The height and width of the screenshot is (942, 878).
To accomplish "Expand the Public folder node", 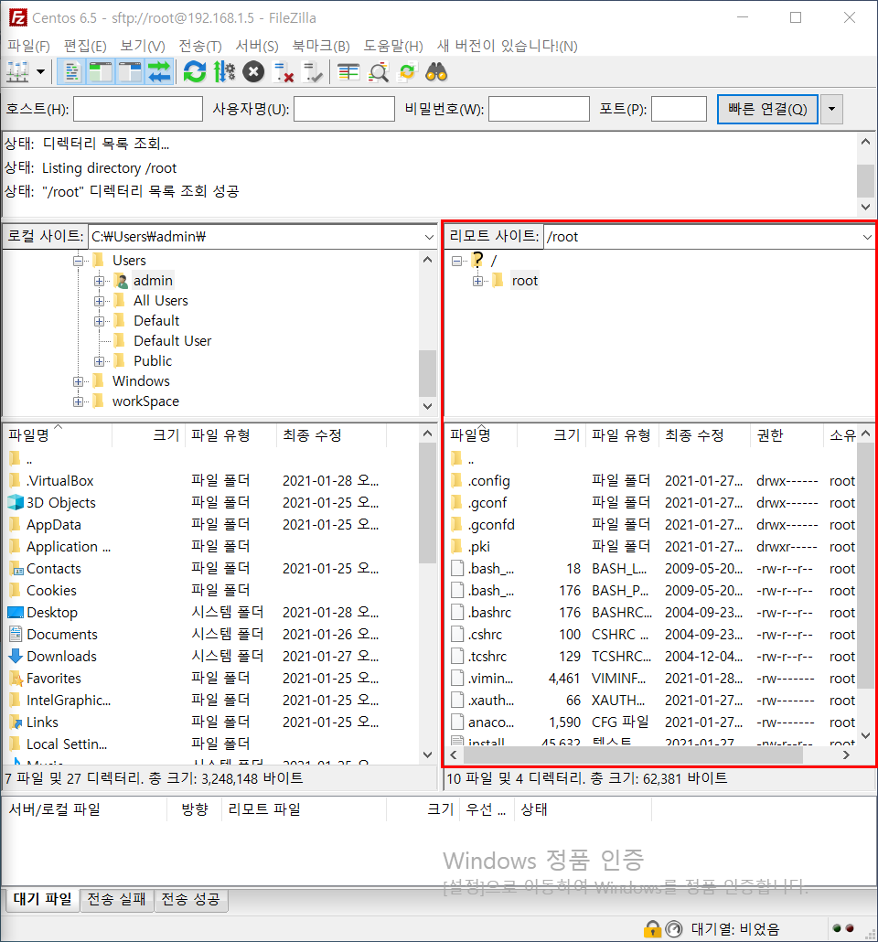I will coord(99,361).
